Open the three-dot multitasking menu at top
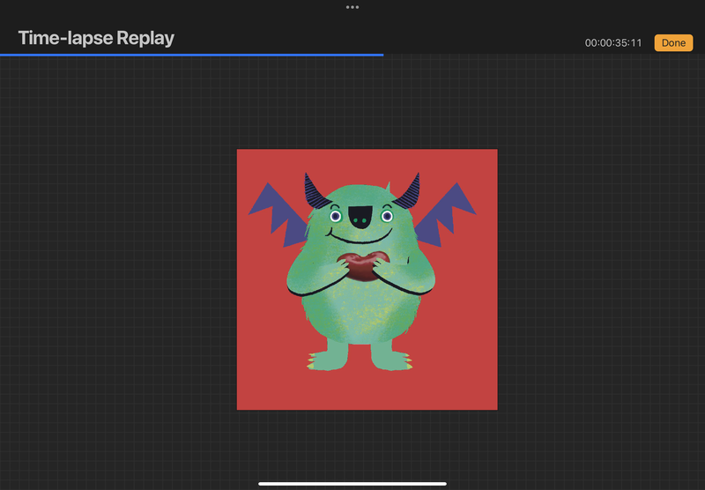This screenshot has width=705, height=490. [x=352, y=7]
